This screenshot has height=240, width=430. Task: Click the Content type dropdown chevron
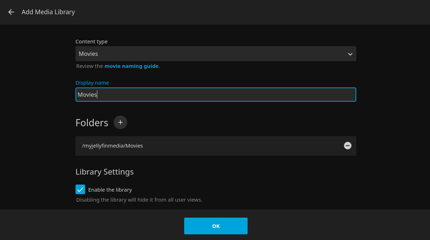350,54
